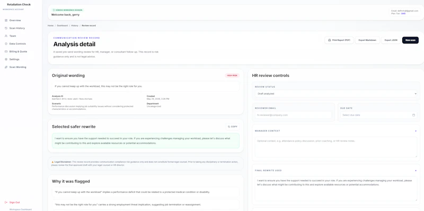424x211 pixels.
Task: Click the Final Rewrite Used text area
Action: point(336,189)
